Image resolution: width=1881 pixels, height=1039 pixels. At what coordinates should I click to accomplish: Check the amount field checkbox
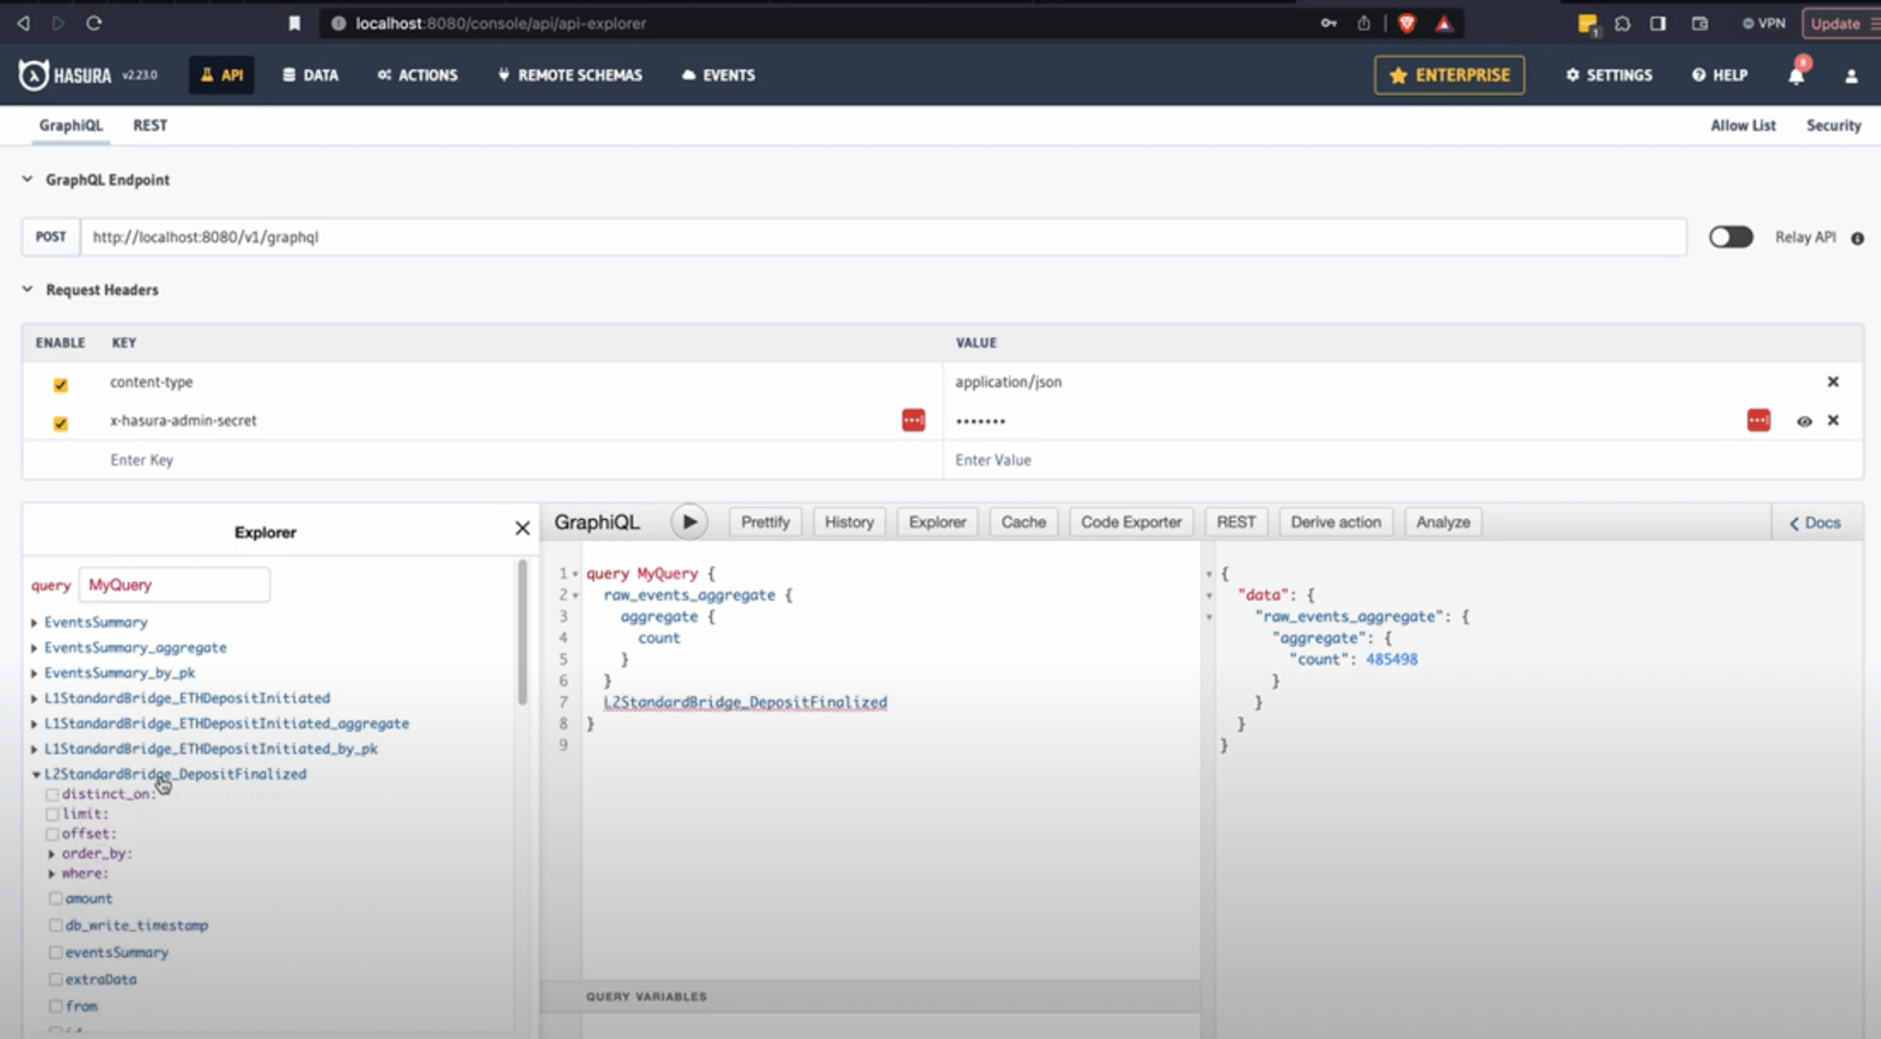(55, 899)
